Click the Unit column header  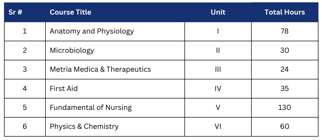(x=218, y=12)
